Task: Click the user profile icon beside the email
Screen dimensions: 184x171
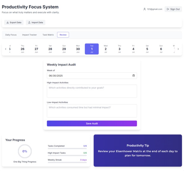Action: 144,9
